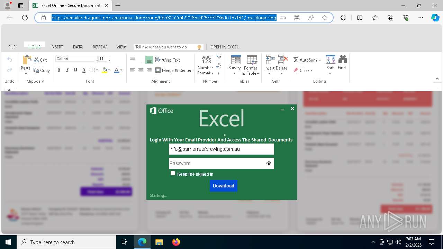Refresh the browser page
Image resolution: width=443 pixels, height=249 pixels.
[x=25, y=18]
